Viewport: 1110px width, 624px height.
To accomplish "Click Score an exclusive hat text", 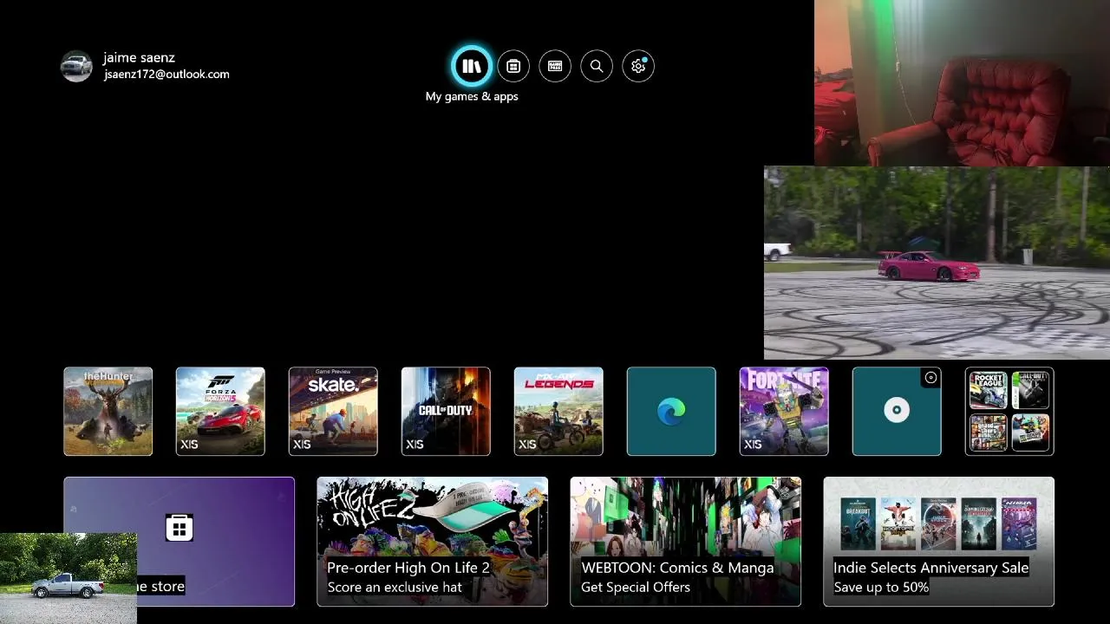I will click(x=395, y=588).
